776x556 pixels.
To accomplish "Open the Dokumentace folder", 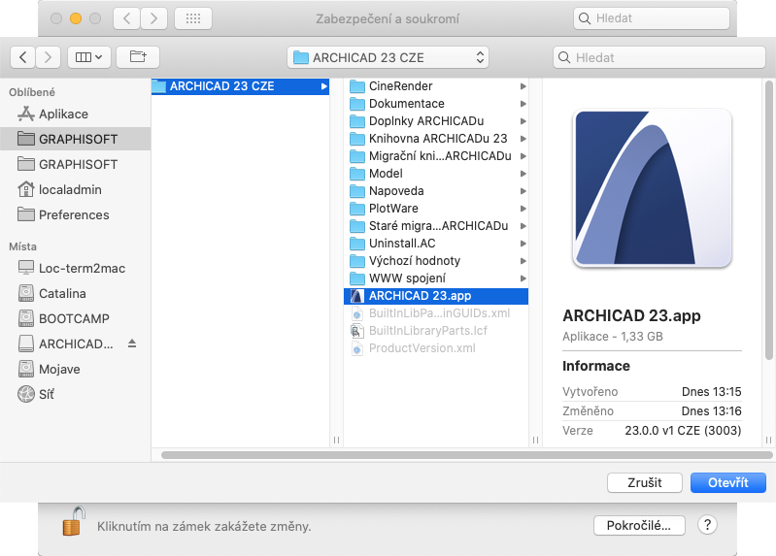I will click(x=436, y=104).
